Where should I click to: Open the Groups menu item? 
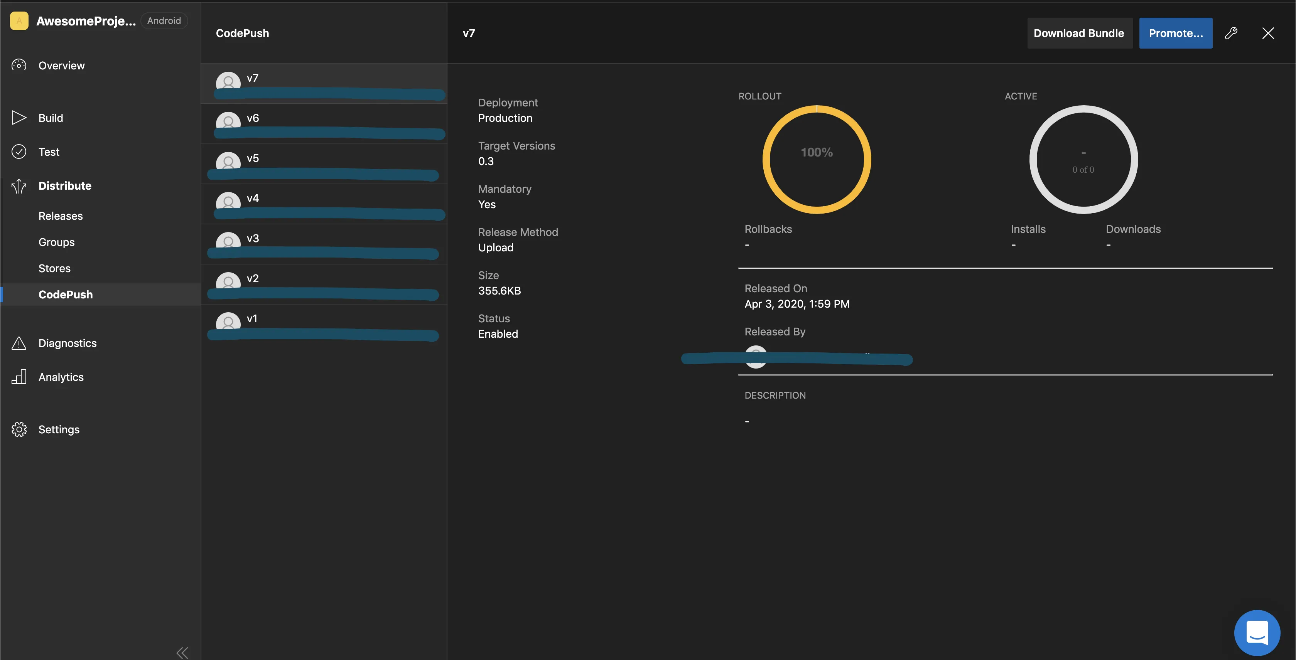pyautogui.click(x=56, y=242)
